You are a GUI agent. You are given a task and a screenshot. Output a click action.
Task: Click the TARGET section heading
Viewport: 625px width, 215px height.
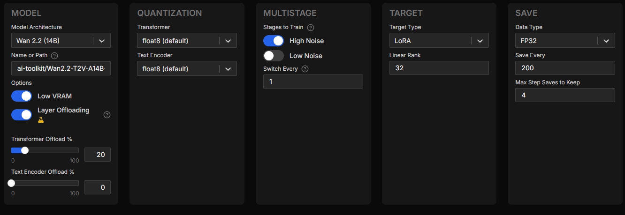tap(406, 13)
